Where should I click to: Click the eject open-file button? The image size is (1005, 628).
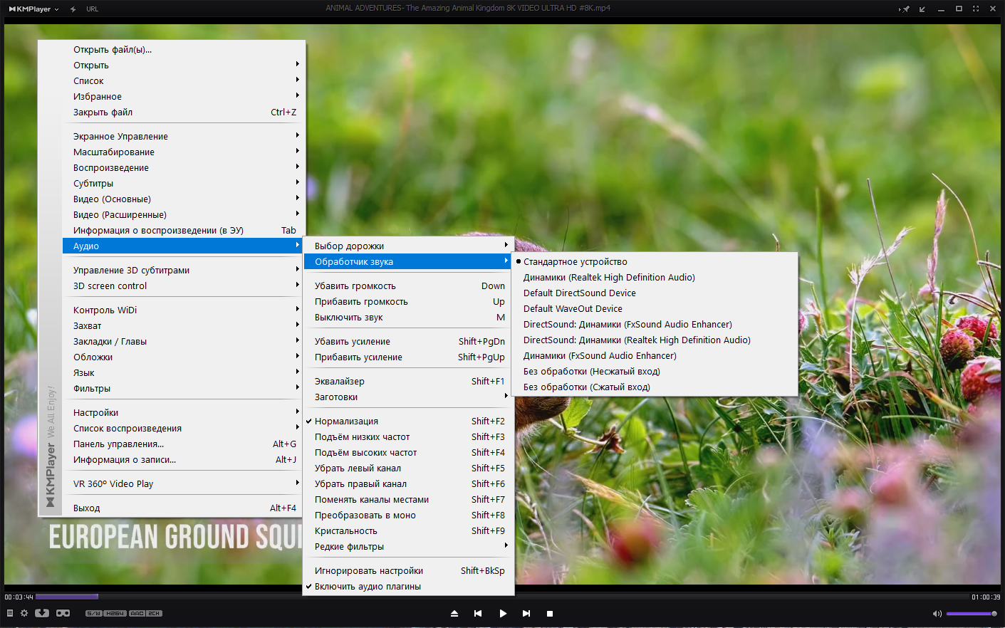point(454,613)
